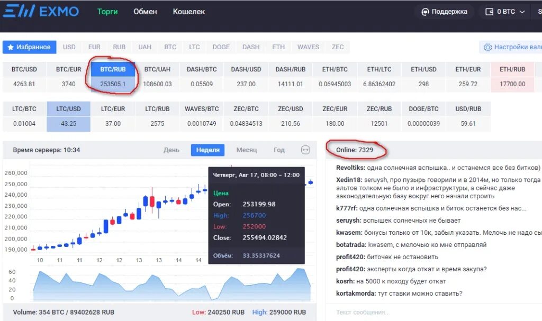
Task: Choose the ETH/LTC pair
Action: pos(379,77)
